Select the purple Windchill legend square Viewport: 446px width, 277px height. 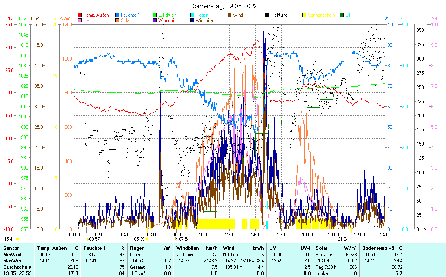point(155,20)
